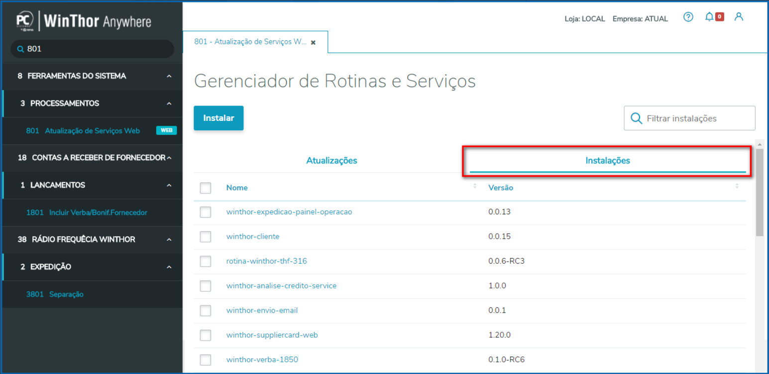Screen dimensions: 769x374
Task: Collapse the 1 Lancamentos group
Action: click(169, 185)
